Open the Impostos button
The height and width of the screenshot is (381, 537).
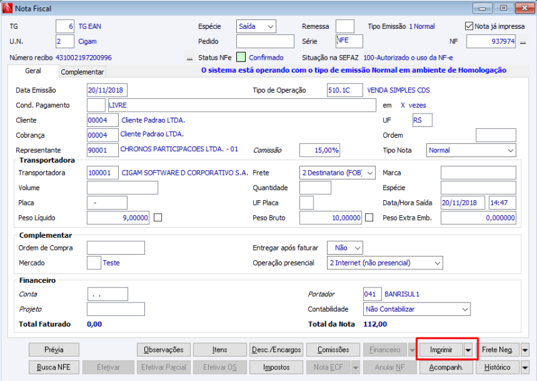point(277,368)
